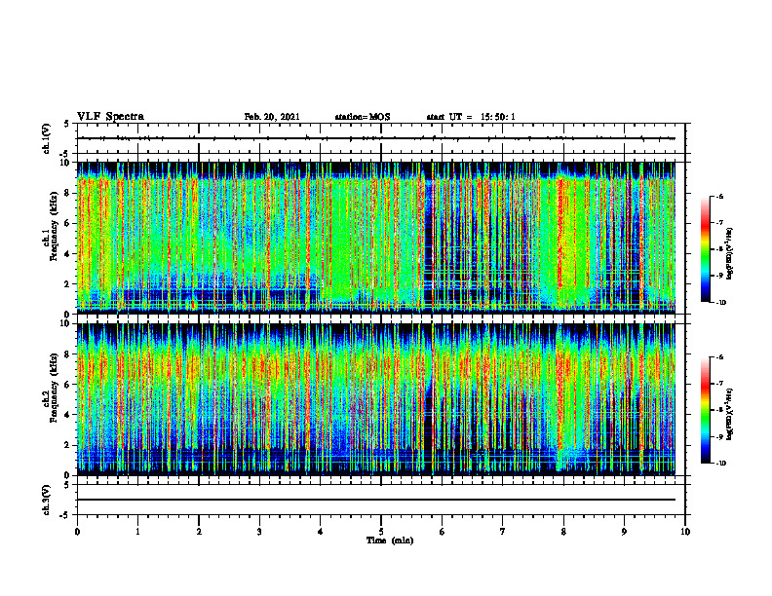Click time axis tick label "3"

point(259,532)
